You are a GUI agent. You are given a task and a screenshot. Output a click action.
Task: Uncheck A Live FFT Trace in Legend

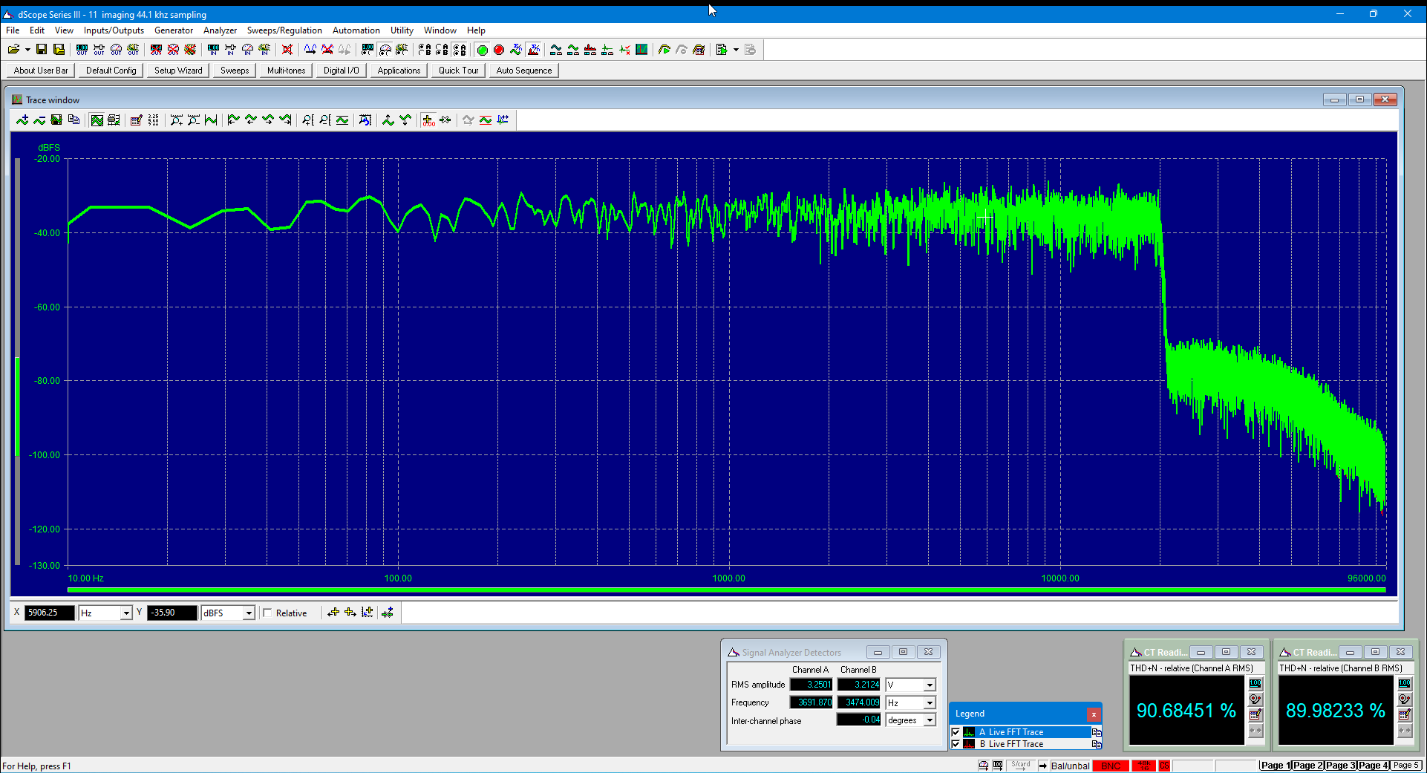(956, 732)
